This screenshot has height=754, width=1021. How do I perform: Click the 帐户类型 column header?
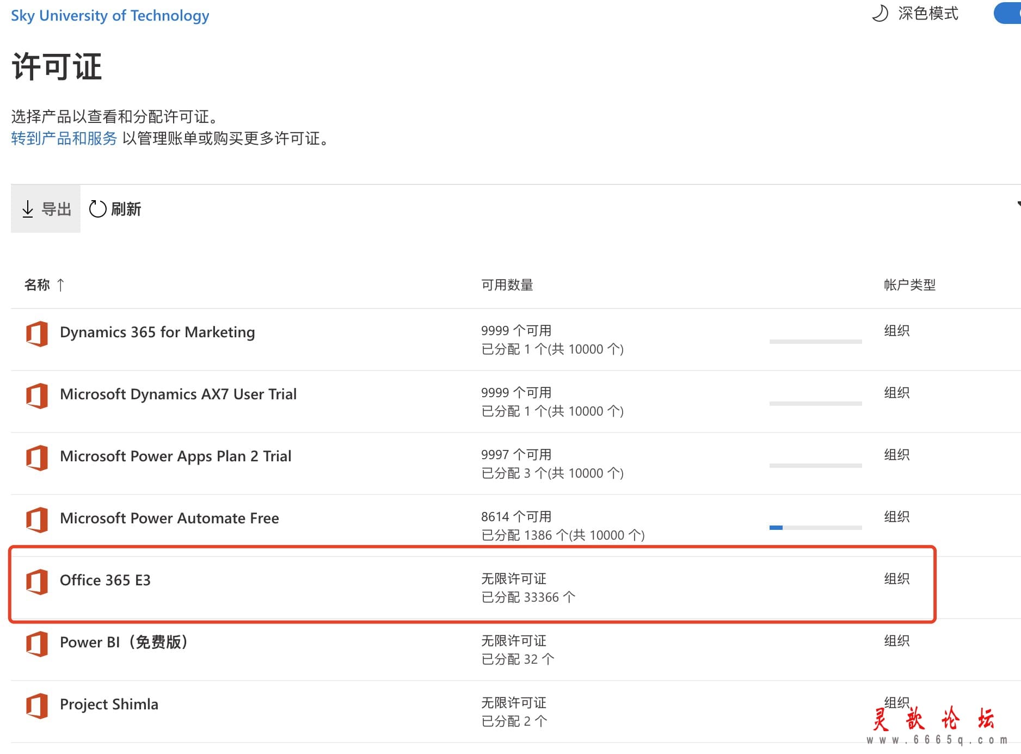909,285
